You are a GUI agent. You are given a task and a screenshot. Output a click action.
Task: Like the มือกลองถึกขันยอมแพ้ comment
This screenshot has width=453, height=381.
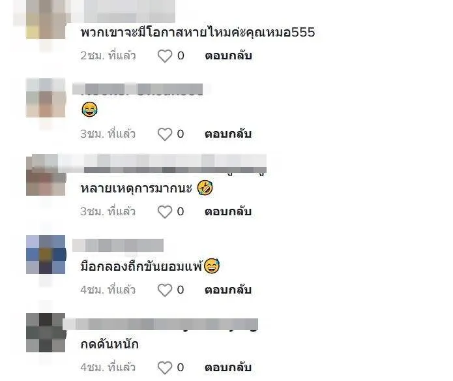pos(165,290)
